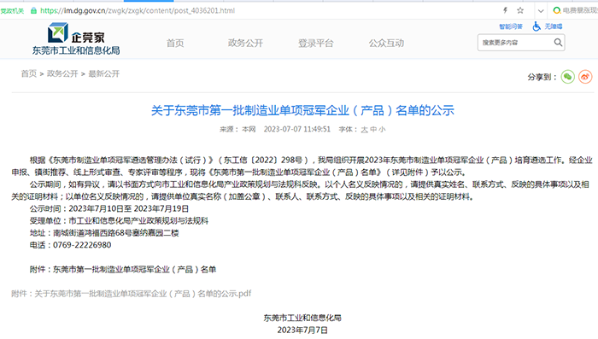Go to 政务公开 in the breadcrumb
Image resolution: width=598 pixels, height=339 pixels.
(x=62, y=73)
